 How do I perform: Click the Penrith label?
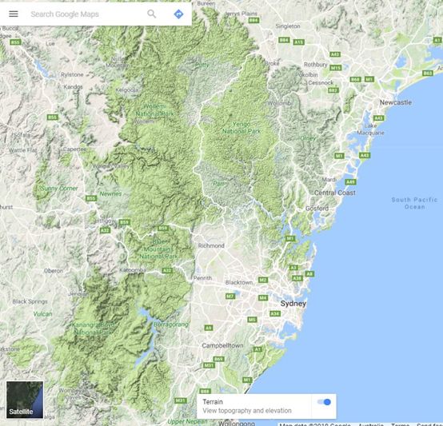pos(202,278)
